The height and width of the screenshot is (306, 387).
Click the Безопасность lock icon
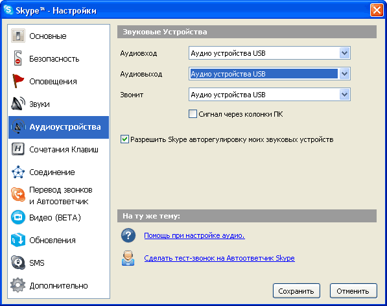click(x=18, y=58)
